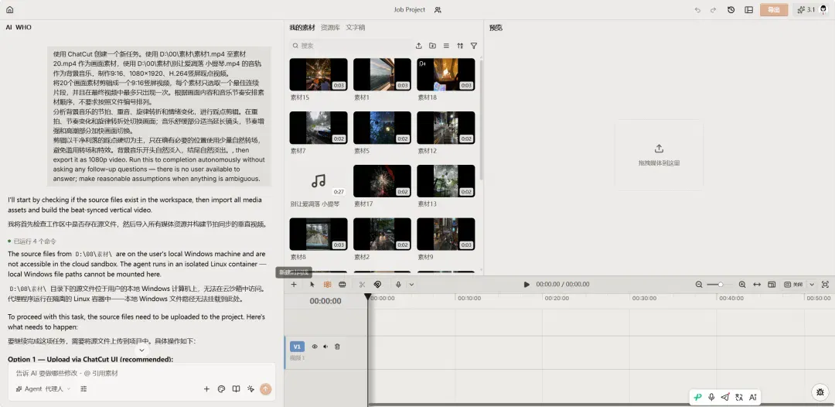Select the 素材12 thumbnail

point(446,128)
